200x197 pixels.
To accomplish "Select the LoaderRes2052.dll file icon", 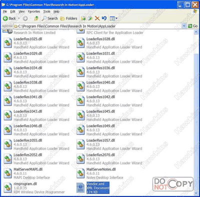I will pos(7,159).
